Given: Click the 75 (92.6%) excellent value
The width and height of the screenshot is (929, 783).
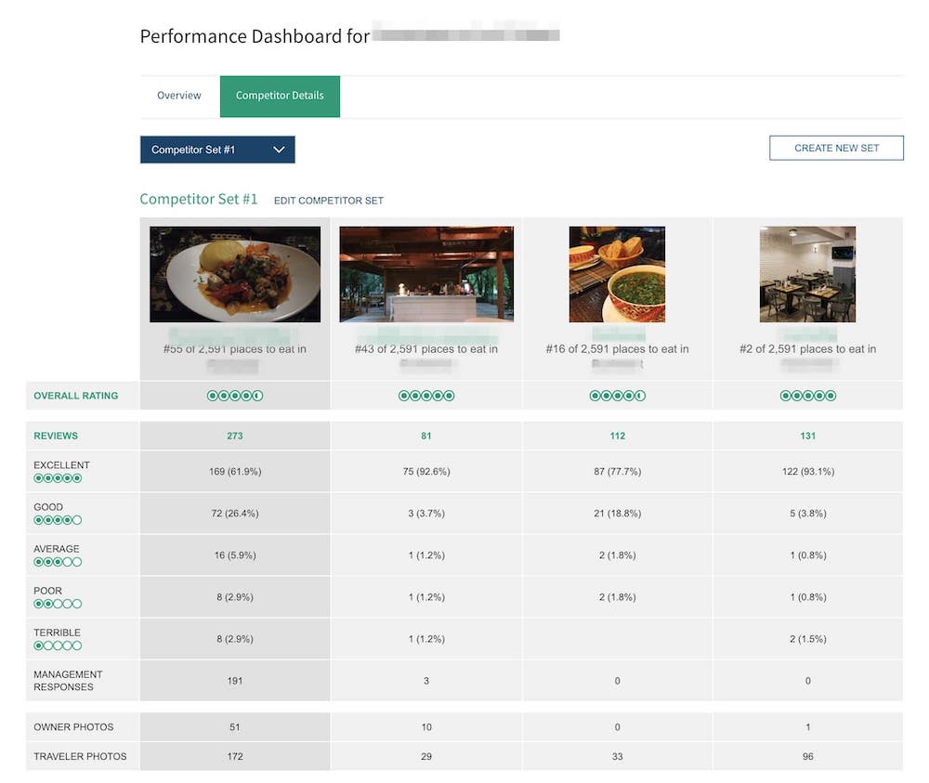Looking at the screenshot, I should [426, 472].
